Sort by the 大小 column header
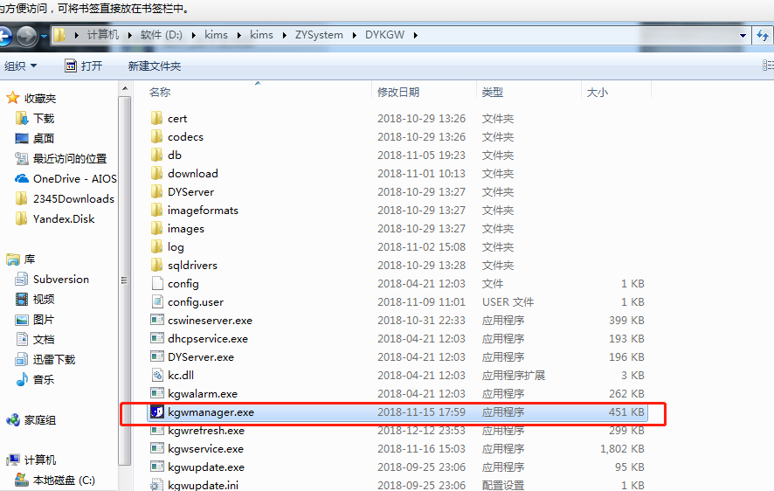The width and height of the screenshot is (774, 491). 597,93
